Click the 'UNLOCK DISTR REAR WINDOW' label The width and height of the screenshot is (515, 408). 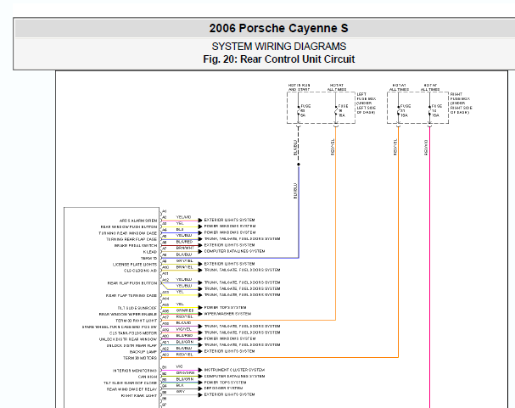point(128,339)
